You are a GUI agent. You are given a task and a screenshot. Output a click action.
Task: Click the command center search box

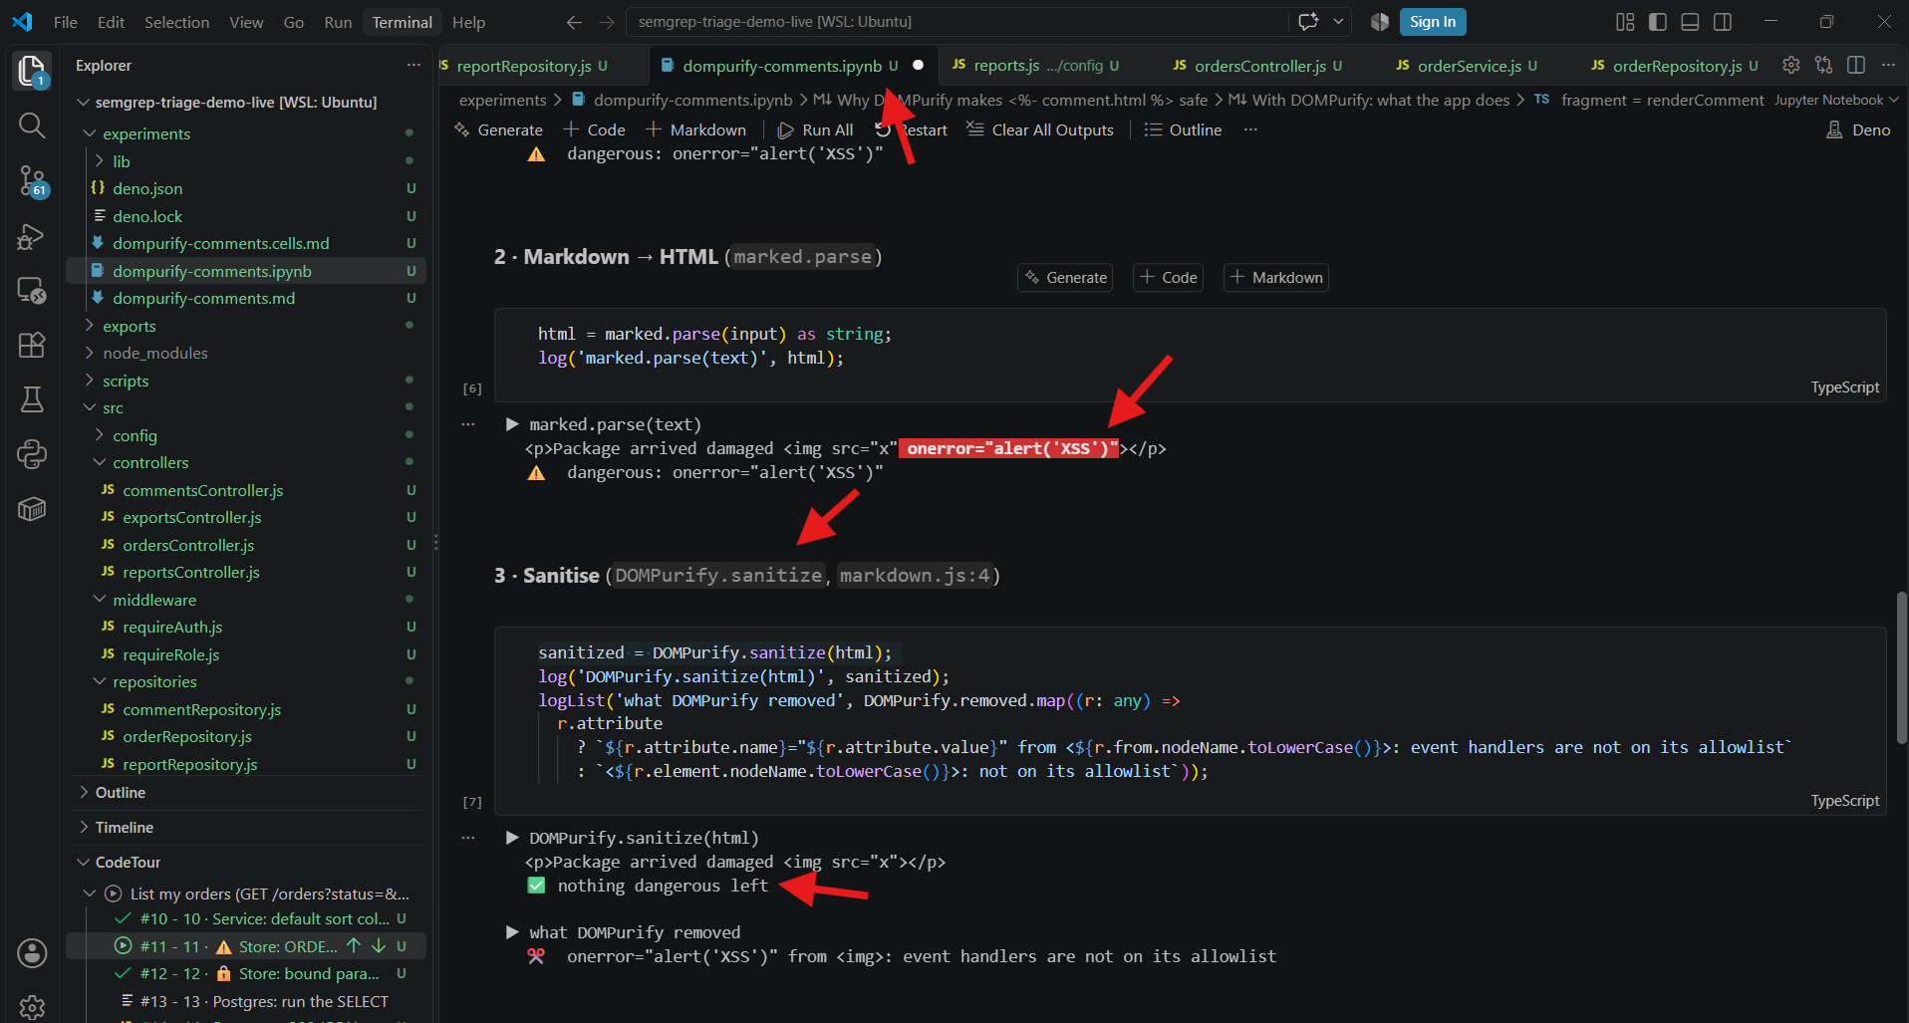coord(956,22)
